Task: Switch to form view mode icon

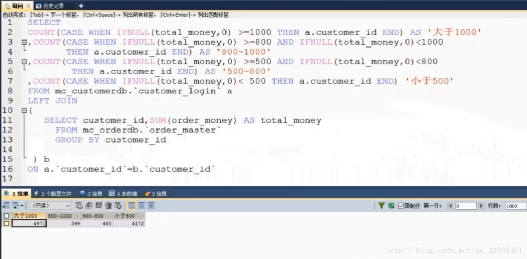Action: point(141,205)
